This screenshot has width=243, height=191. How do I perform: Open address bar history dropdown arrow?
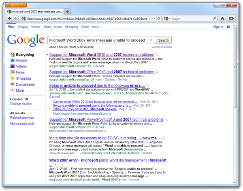(155, 19)
